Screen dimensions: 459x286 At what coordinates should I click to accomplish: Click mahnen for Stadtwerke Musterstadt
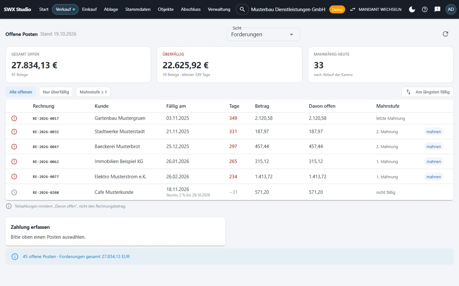pos(433,132)
